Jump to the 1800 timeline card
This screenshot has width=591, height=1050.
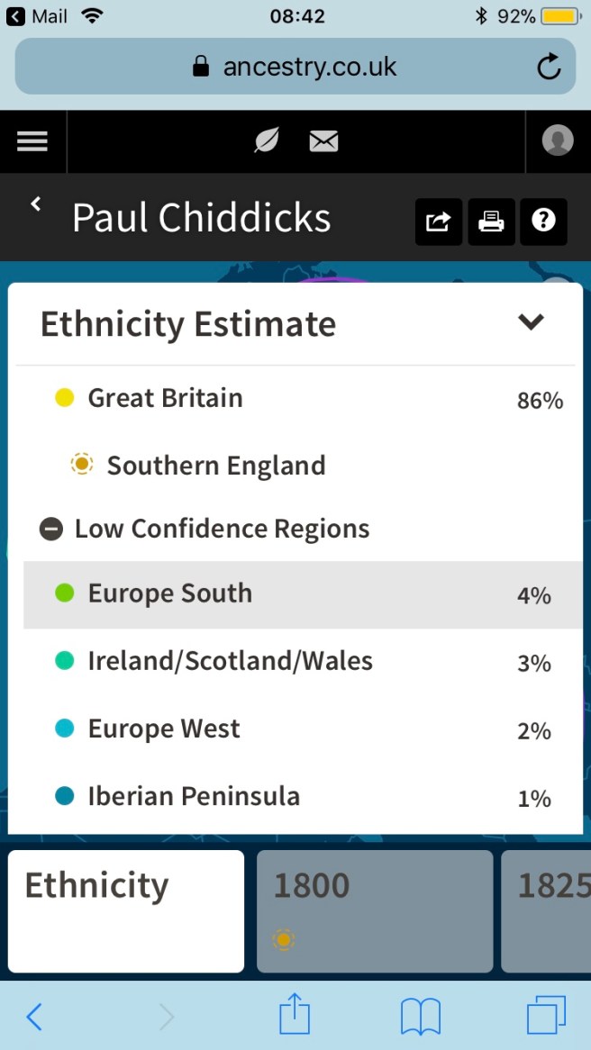pyautogui.click(x=375, y=910)
